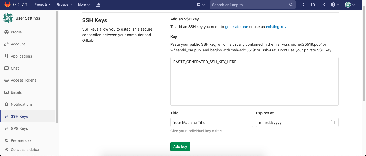Open the To-Do list checkmark icon

[323, 5]
